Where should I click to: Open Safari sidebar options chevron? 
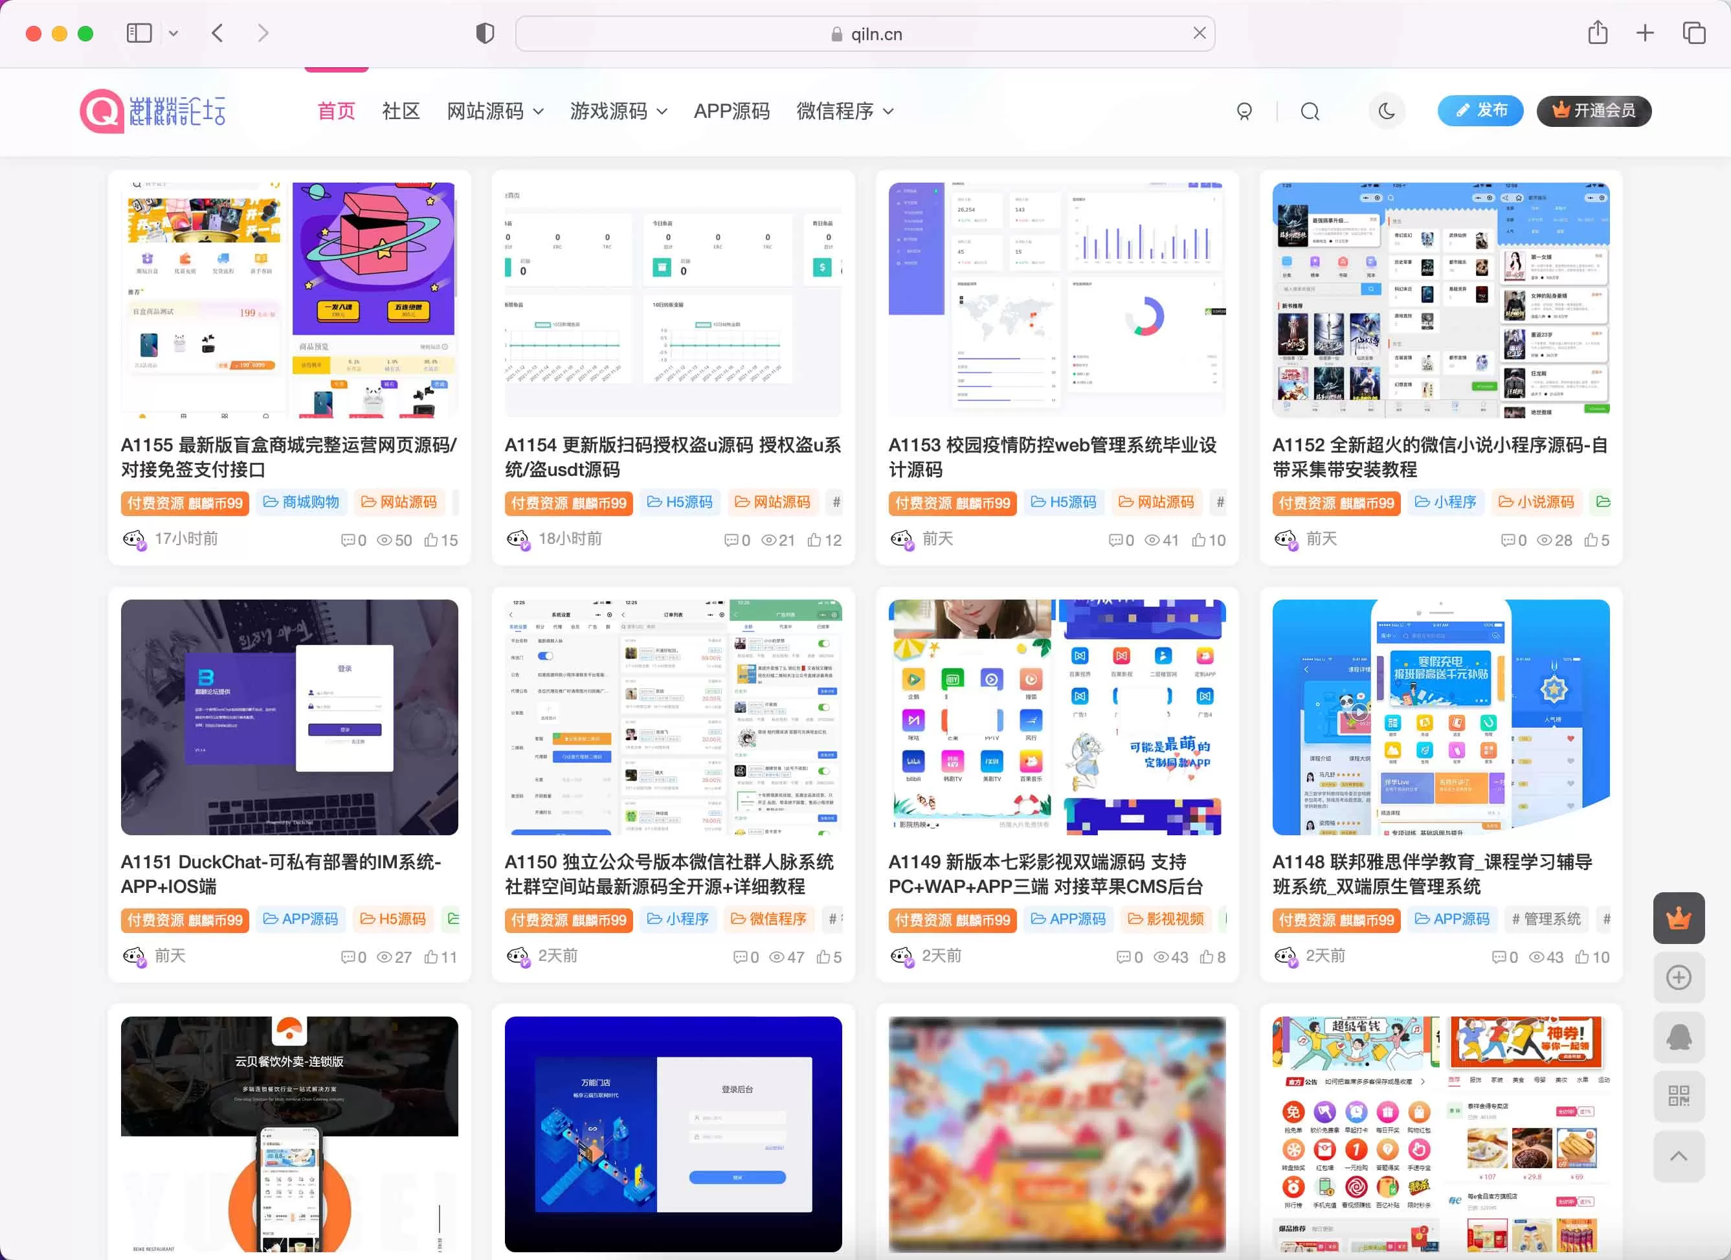[x=173, y=33]
